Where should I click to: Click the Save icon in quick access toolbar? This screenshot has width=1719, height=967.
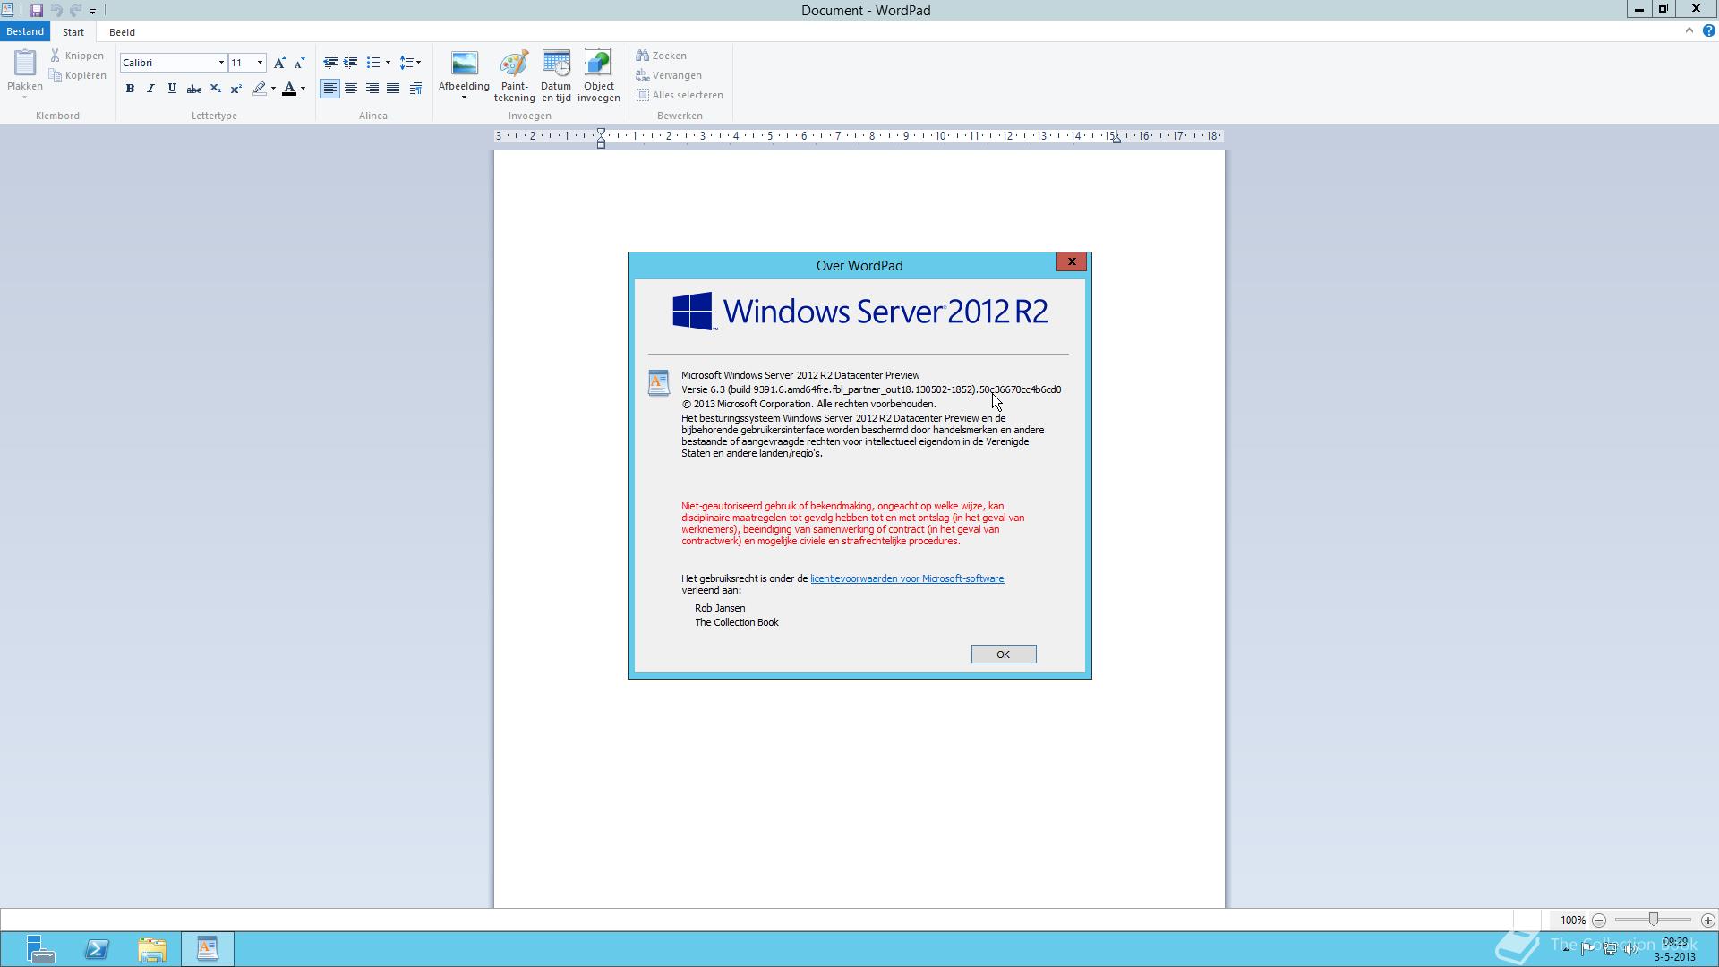point(36,11)
